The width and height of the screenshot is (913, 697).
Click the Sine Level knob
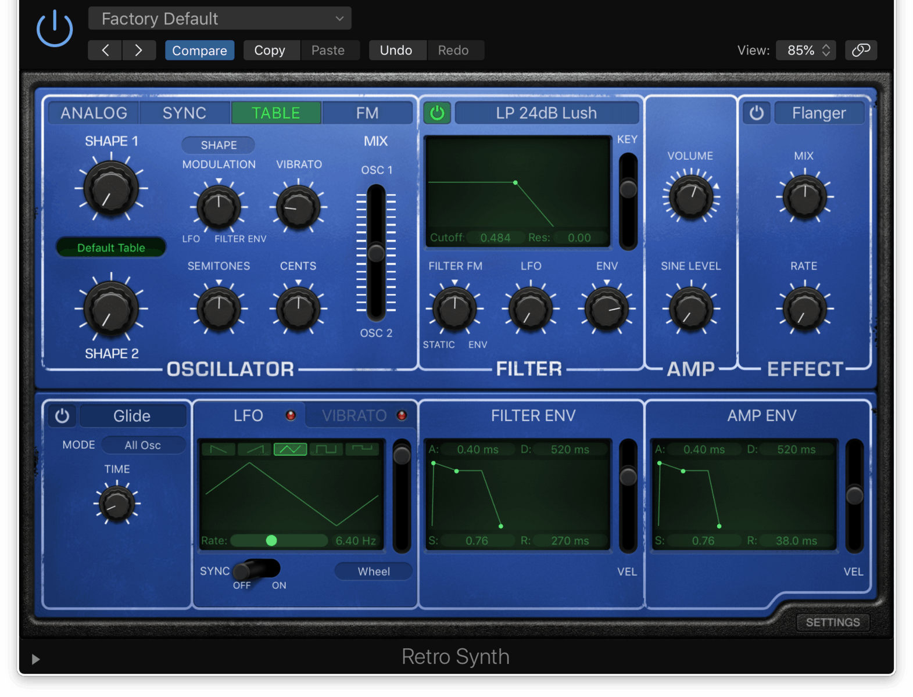point(691,308)
